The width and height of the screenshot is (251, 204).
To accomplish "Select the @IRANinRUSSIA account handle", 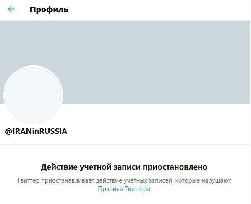I will click(36, 131).
